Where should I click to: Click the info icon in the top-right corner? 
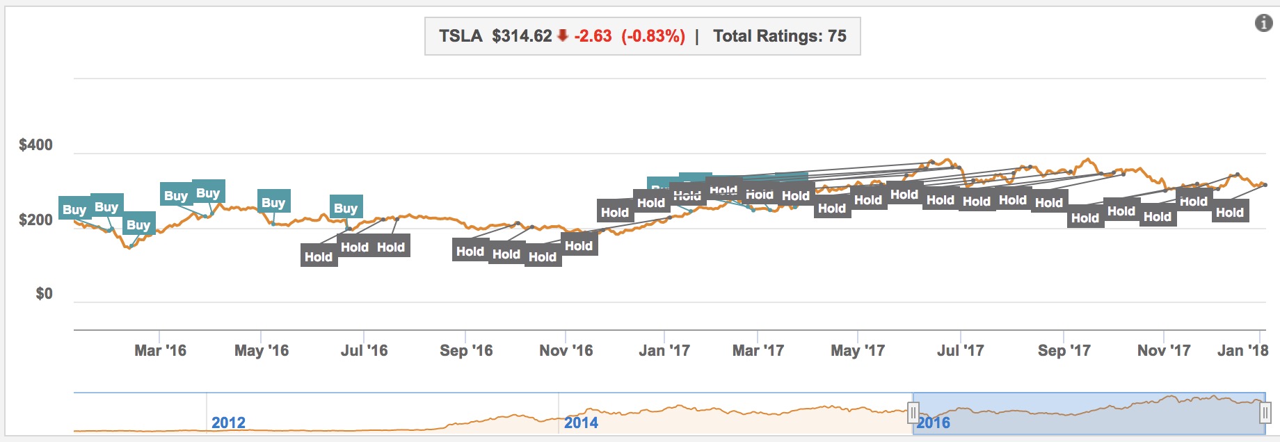(1265, 22)
